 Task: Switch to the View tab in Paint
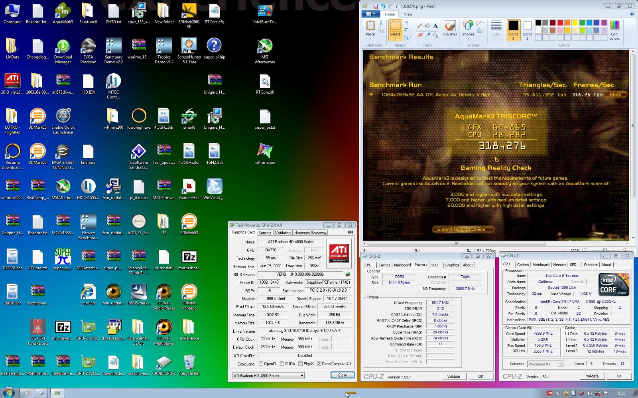coord(408,14)
